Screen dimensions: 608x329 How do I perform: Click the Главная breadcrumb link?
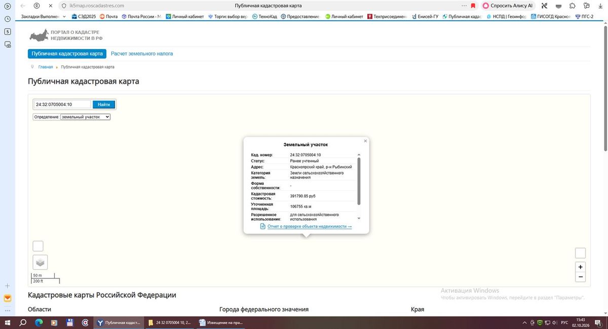(46, 67)
